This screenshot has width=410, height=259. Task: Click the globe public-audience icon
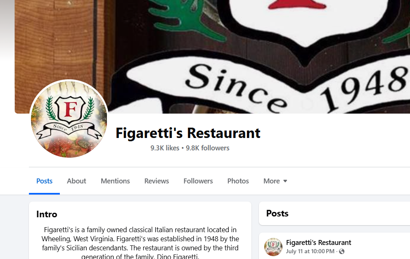[x=341, y=252]
